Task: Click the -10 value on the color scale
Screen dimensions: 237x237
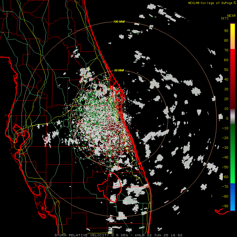Action: [x=225, y=128]
